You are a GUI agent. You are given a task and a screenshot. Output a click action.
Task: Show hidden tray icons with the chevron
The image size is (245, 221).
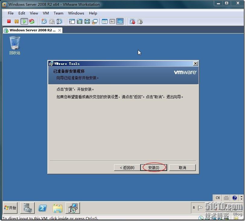194,207
